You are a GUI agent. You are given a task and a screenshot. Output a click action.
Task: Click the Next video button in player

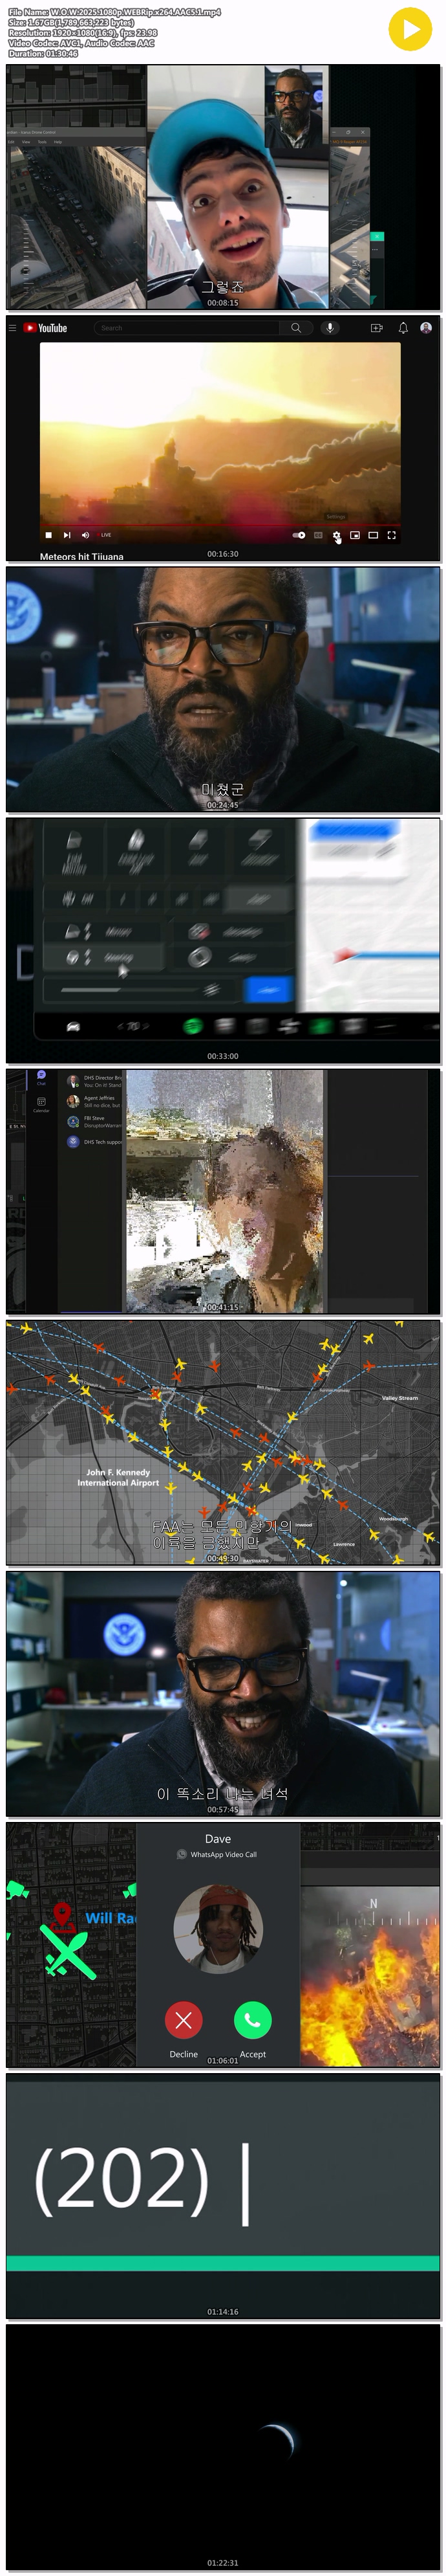click(x=67, y=535)
